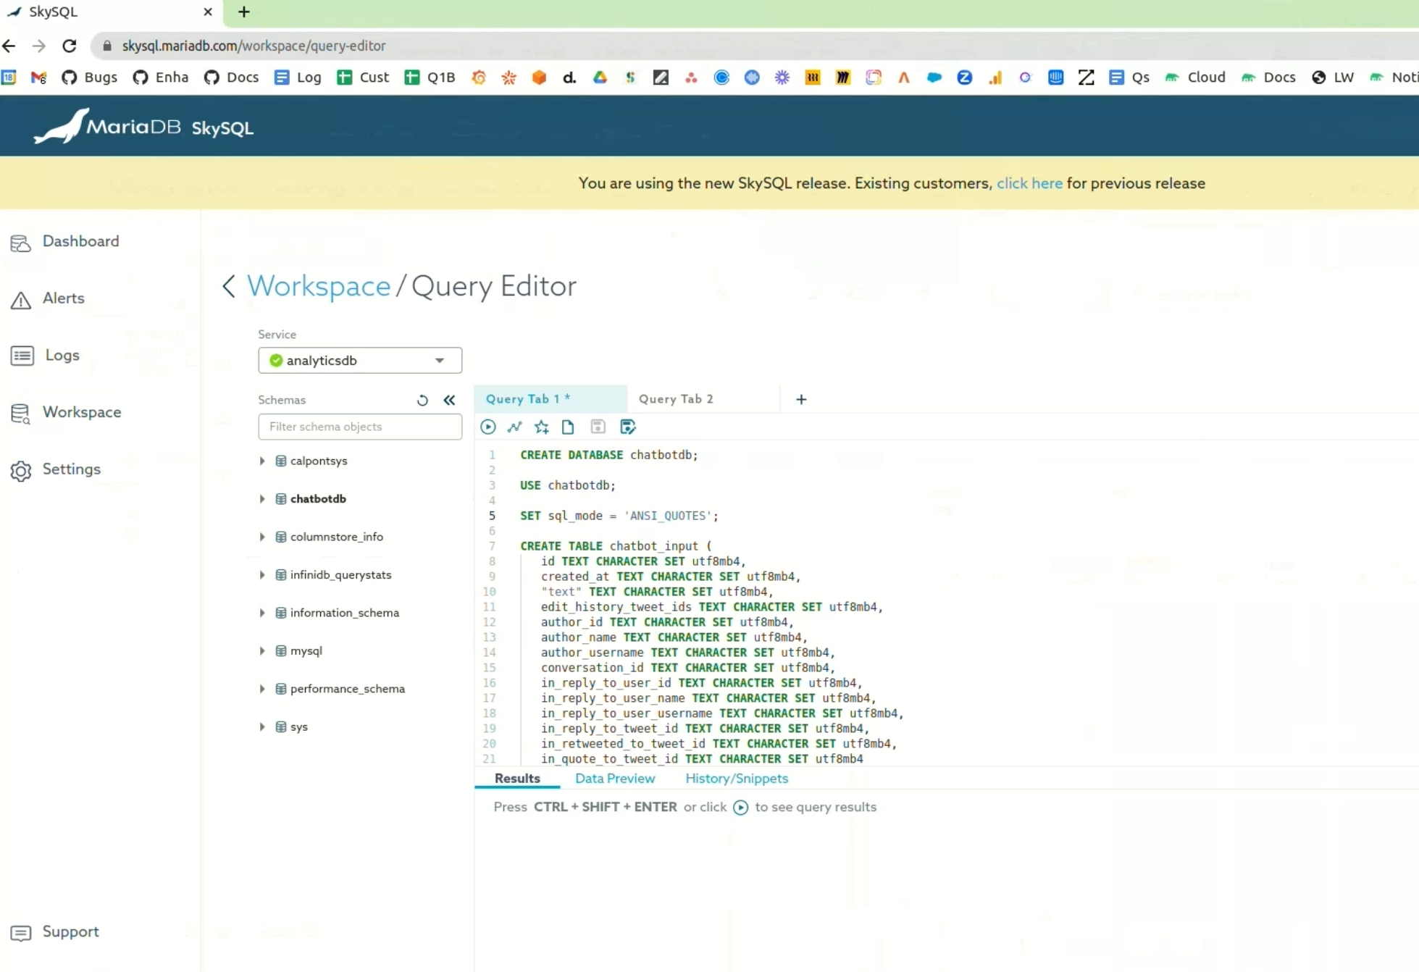Open Alerts in the left sidebar
Viewport: 1419px width, 972px height.
63,298
